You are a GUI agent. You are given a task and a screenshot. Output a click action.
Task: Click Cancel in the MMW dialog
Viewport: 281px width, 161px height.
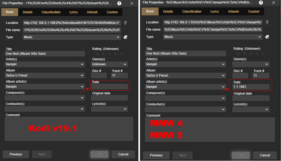coord(265,155)
